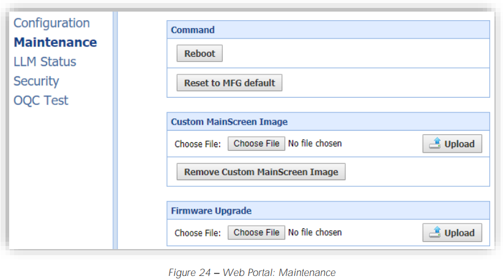Click the "Choose File:" label in Firmware Upgrade
503x279 pixels.
click(198, 233)
